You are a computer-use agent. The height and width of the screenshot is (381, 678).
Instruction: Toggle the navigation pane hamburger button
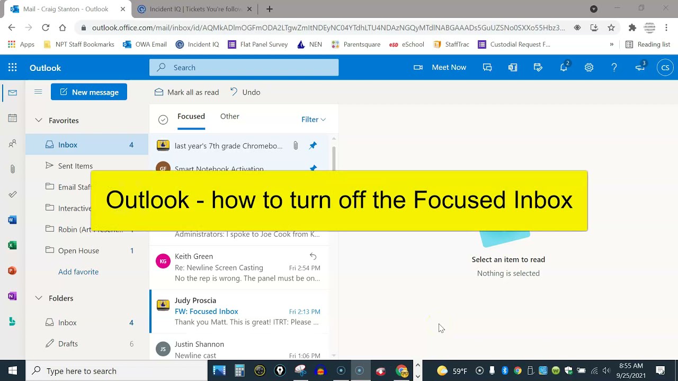click(x=38, y=92)
